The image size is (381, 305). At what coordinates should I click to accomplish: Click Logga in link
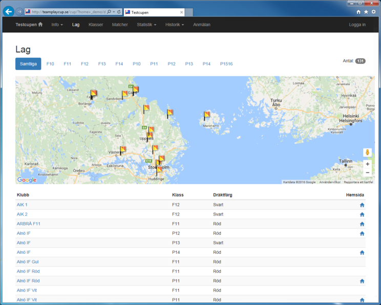tap(357, 25)
